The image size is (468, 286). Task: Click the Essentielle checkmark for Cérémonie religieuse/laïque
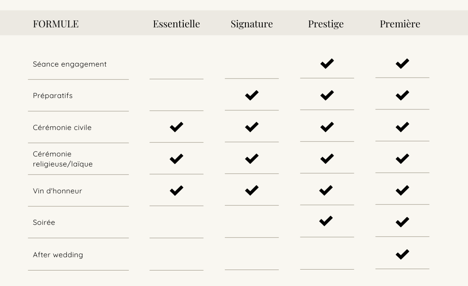tap(176, 159)
